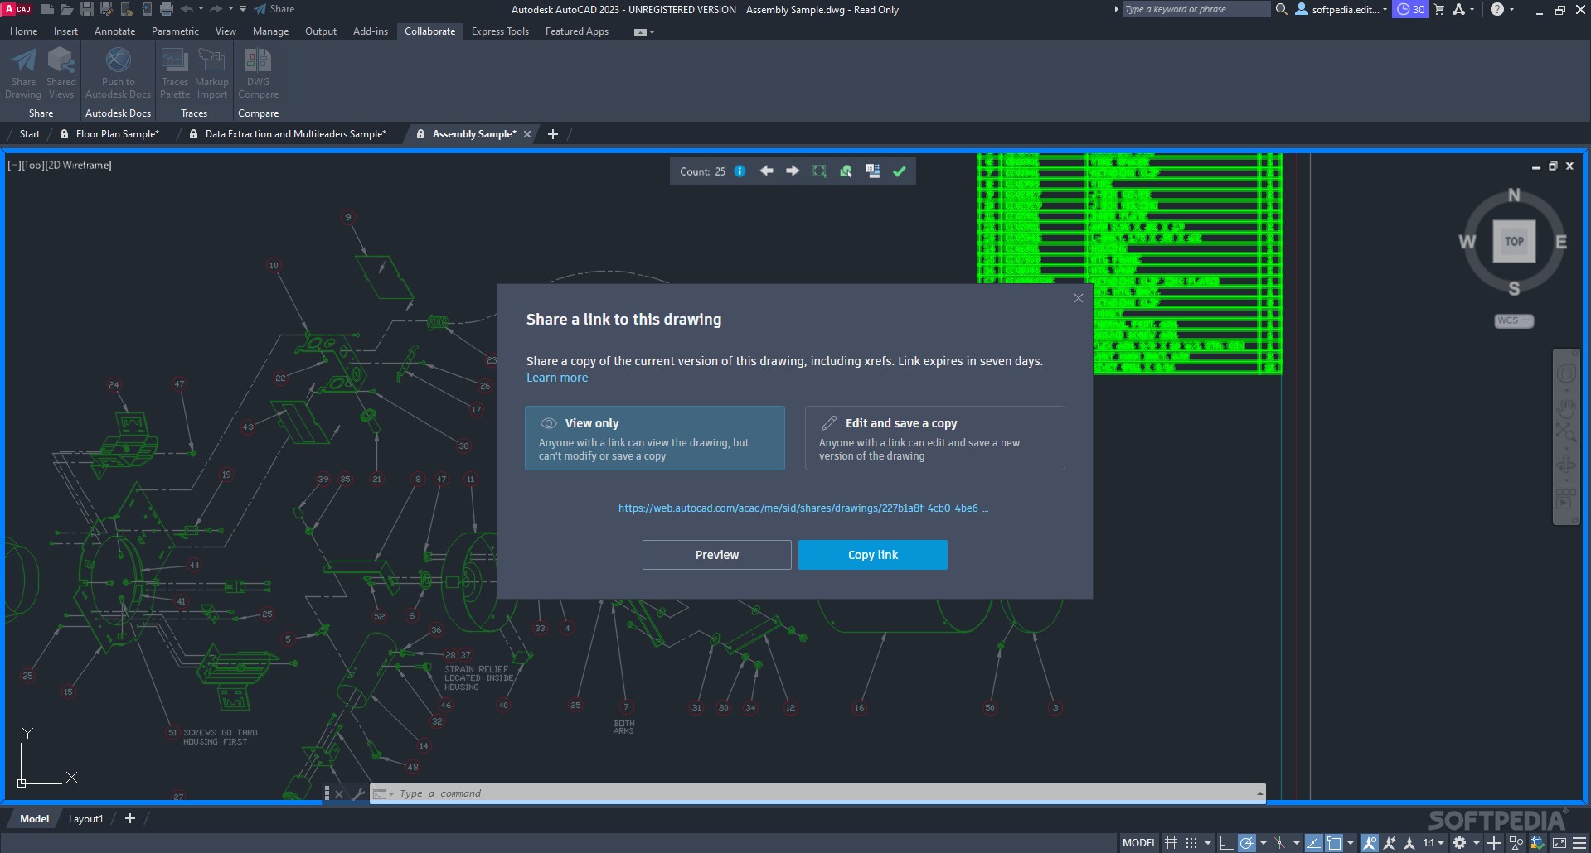This screenshot has height=853, width=1591.
Task: Toggle drawing grid display in status bar
Action: [1171, 843]
